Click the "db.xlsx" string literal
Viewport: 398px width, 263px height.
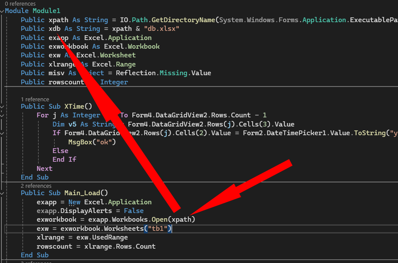(x=161, y=29)
